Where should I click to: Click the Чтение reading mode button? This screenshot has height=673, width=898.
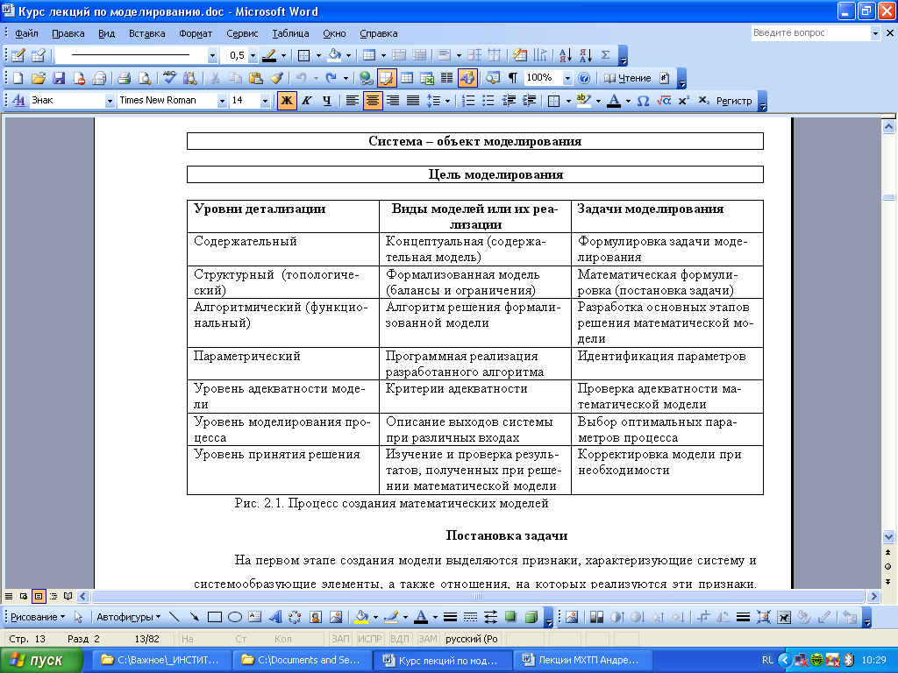[x=628, y=78]
